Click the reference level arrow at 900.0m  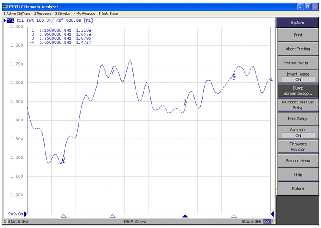point(26,214)
